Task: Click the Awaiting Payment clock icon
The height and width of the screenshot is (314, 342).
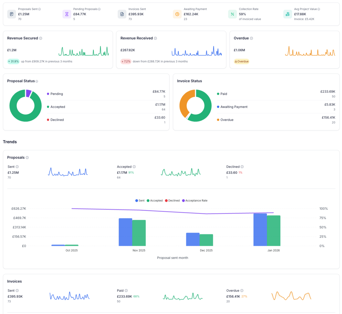Action: point(177,14)
